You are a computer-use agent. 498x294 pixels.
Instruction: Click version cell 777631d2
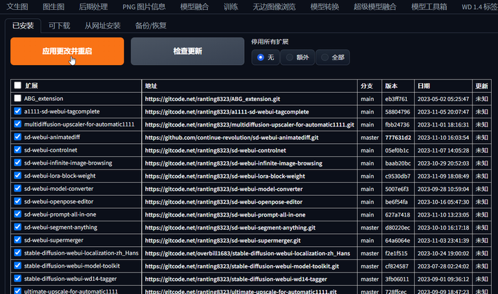click(398, 138)
